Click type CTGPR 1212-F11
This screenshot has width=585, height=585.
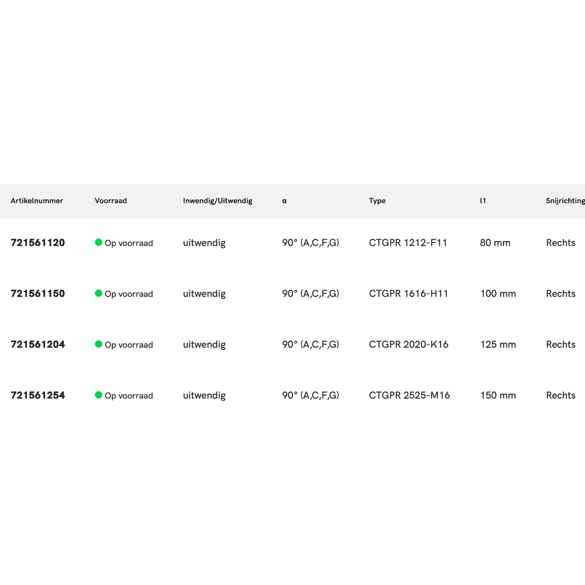[408, 243]
